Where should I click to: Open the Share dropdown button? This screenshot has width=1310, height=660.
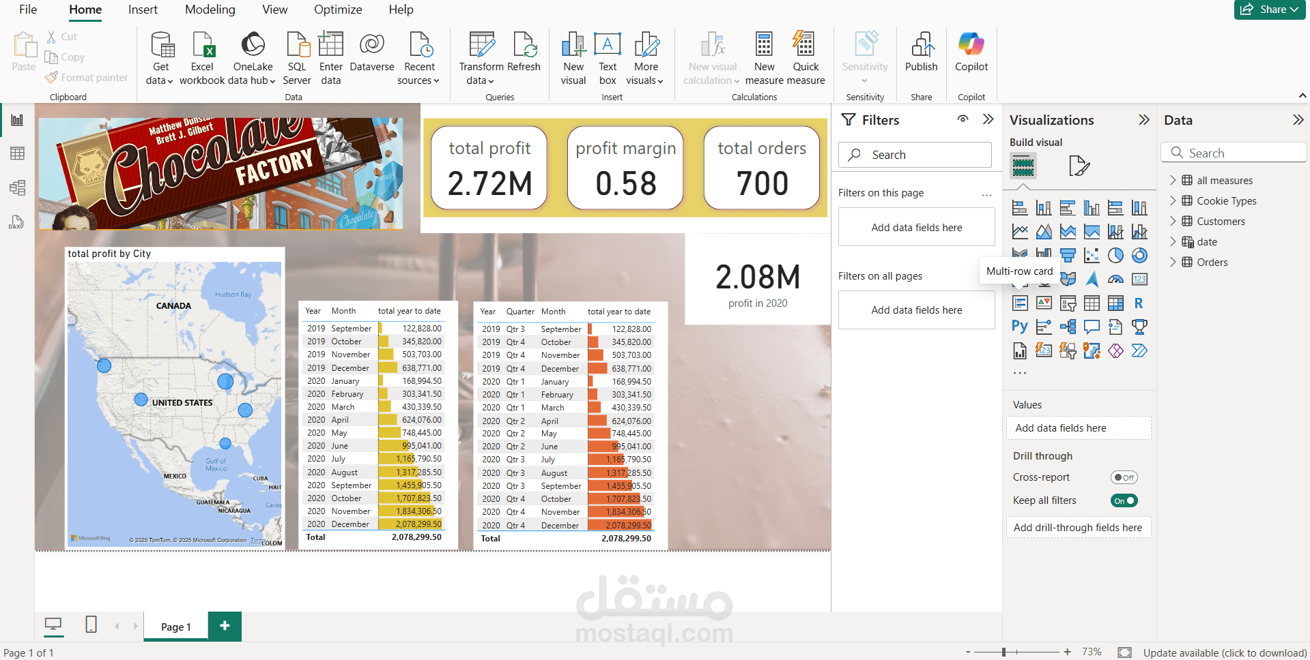(1270, 10)
